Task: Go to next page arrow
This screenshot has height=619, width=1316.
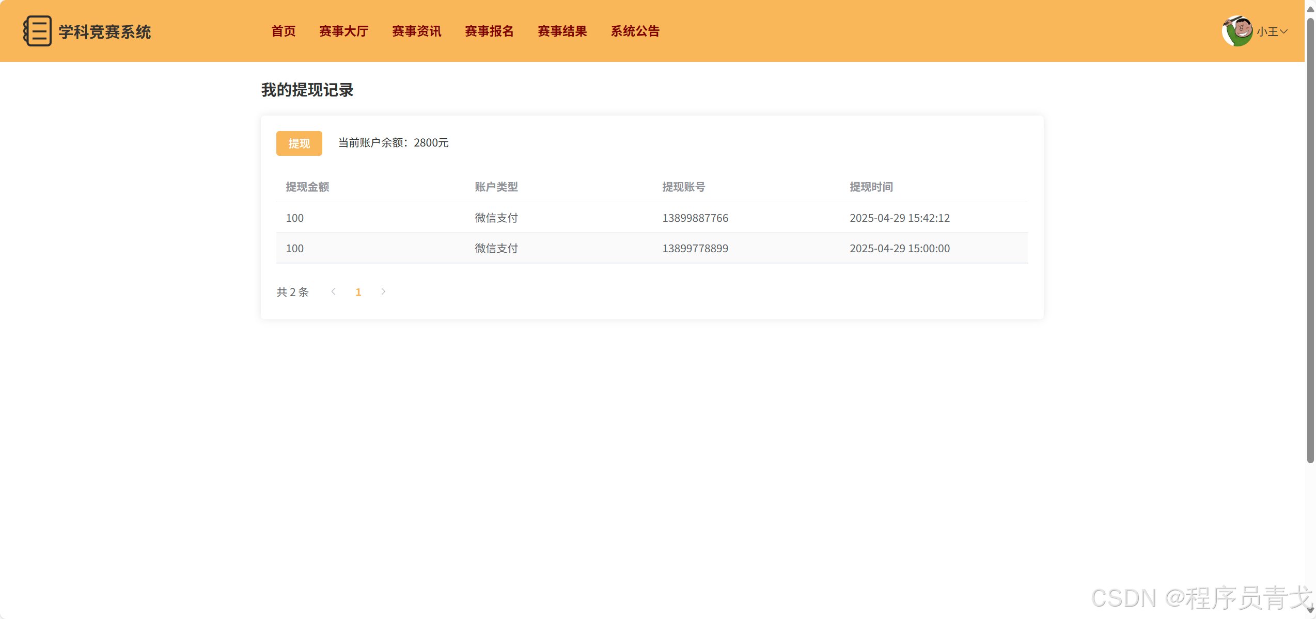Action: tap(383, 292)
